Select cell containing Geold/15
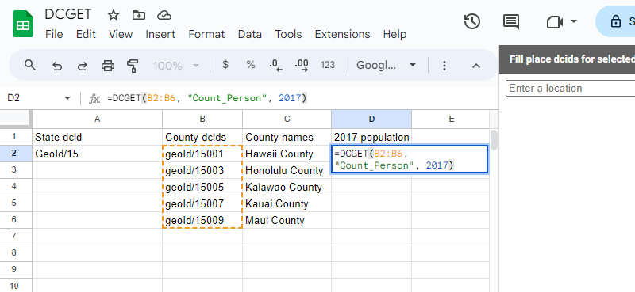635x292 pixels. (97, 154)
